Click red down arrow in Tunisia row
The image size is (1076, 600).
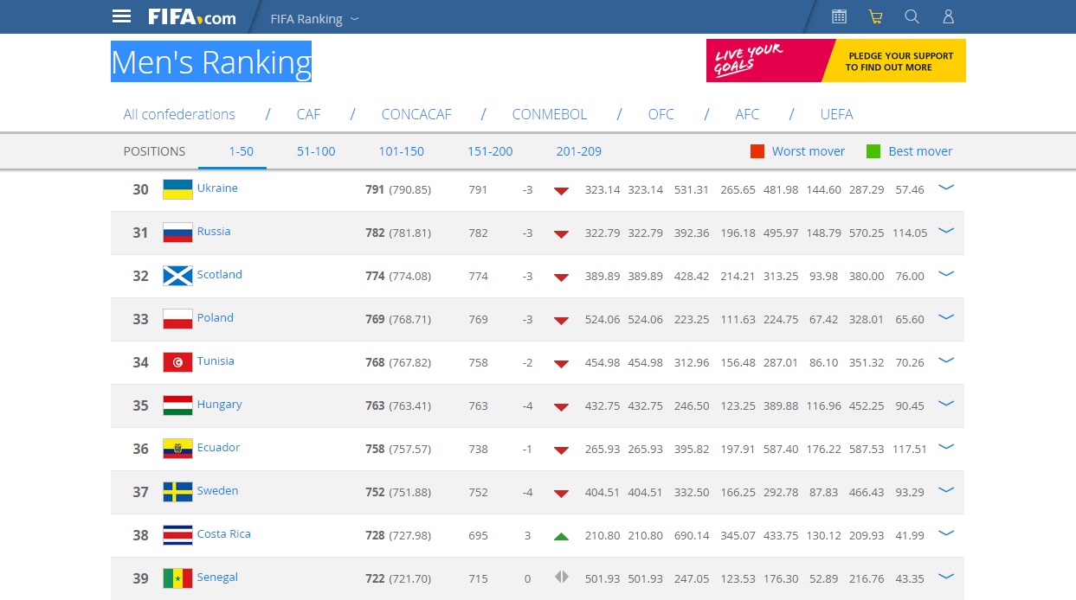click(561, 363)
